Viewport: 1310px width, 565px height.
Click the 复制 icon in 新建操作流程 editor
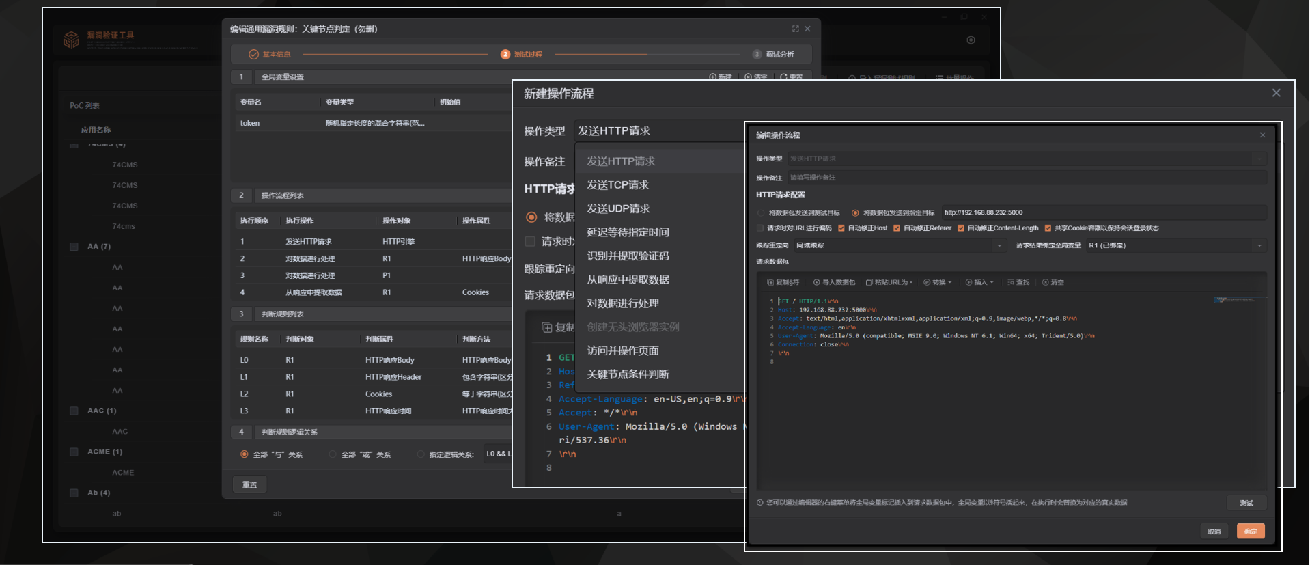point(546,327)
